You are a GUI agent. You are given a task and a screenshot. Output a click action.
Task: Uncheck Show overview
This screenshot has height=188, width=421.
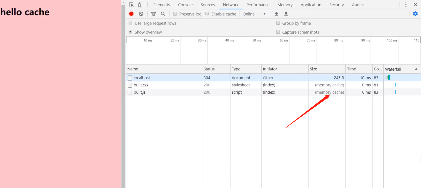130,32
